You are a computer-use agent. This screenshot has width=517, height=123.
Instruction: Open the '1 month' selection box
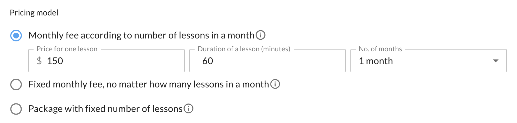(x=428, y=61)
